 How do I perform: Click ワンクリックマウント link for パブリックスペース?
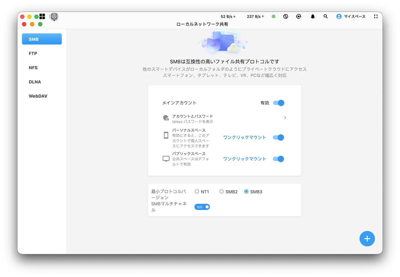(x=245, y=159)
